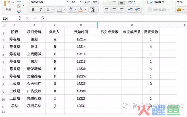Toggle Italic formatting button
The image size is (187, 117).
pos(41,10)
